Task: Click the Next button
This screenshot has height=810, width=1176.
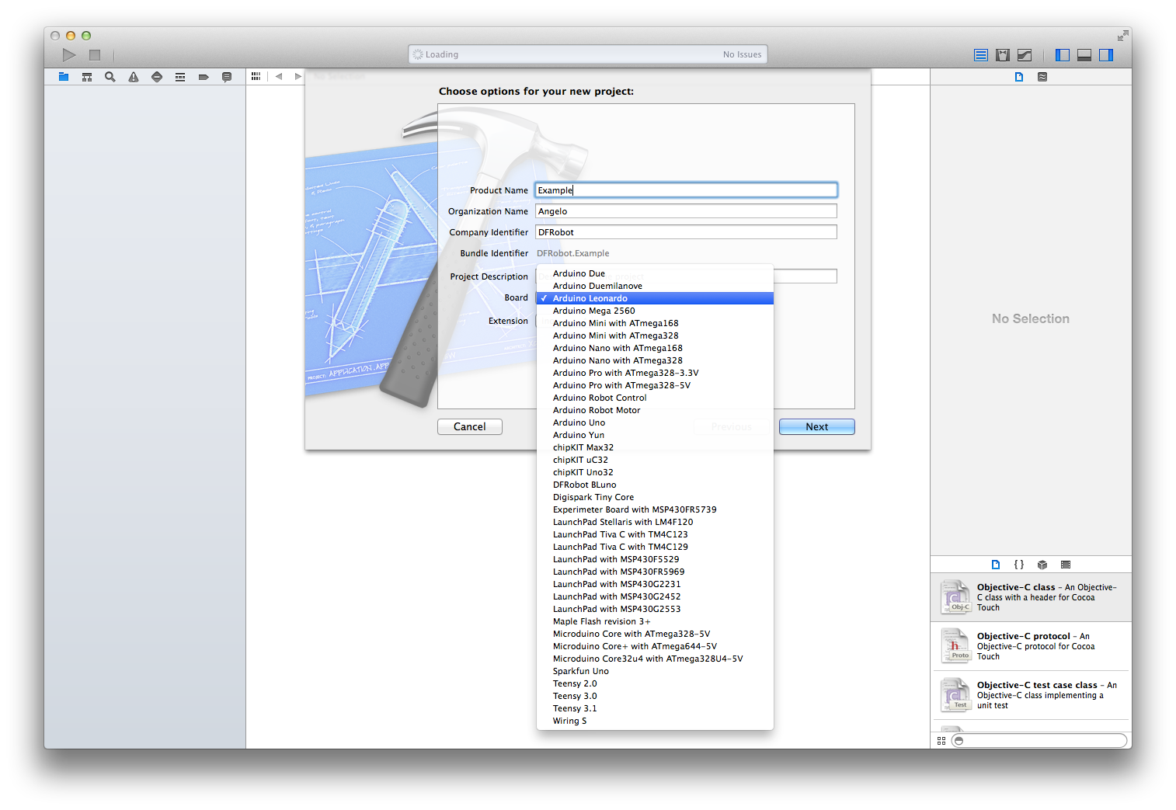Action: tap(817, 426)
